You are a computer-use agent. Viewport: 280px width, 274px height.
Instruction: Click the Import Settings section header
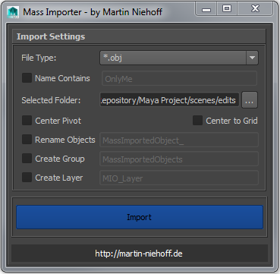[139, 36]
